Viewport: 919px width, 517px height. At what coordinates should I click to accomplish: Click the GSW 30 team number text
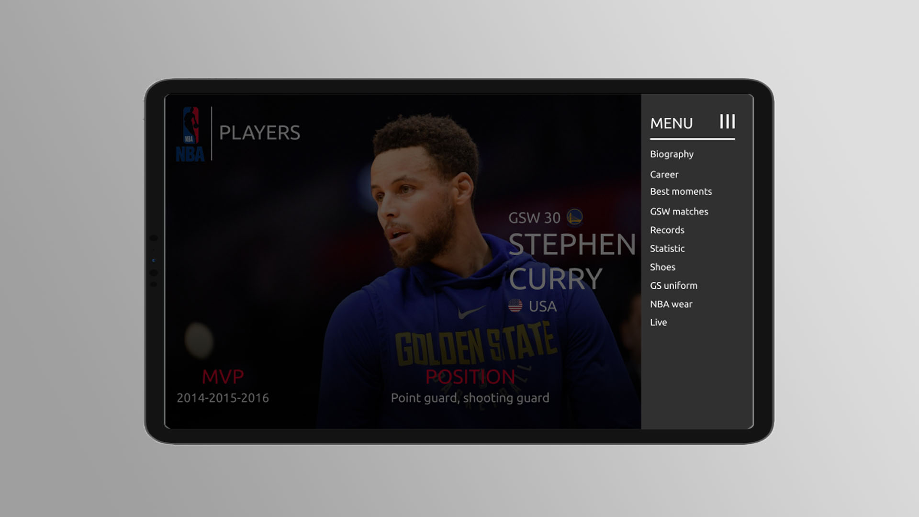coord(534,218)
